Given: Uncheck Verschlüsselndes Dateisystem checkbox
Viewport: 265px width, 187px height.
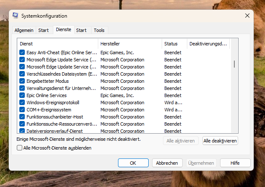Looking at the screenshot, I should (22, 74).
